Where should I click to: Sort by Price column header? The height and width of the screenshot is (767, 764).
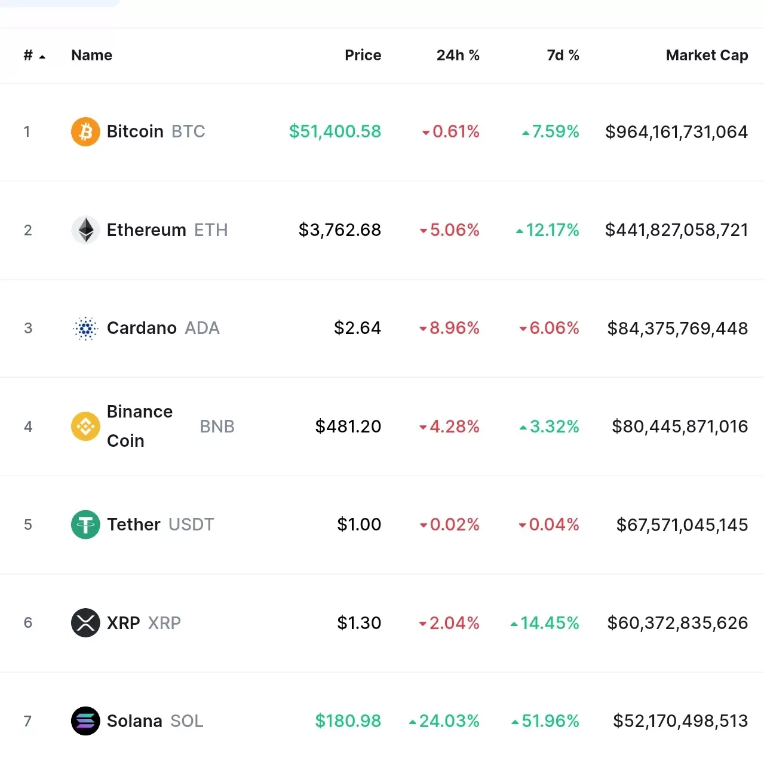pyautogui.click(x=363, y=56)
